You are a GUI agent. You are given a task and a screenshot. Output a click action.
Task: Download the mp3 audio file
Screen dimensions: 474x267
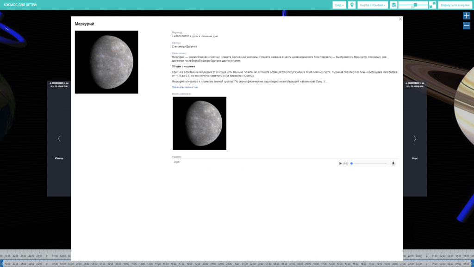click(393, 164)
